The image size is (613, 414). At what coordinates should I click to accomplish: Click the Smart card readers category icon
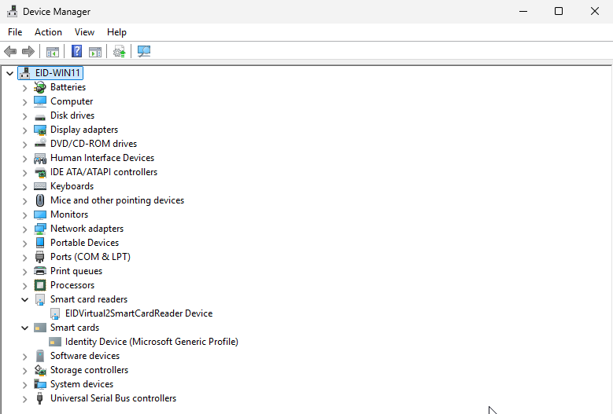tap(40, 299)
